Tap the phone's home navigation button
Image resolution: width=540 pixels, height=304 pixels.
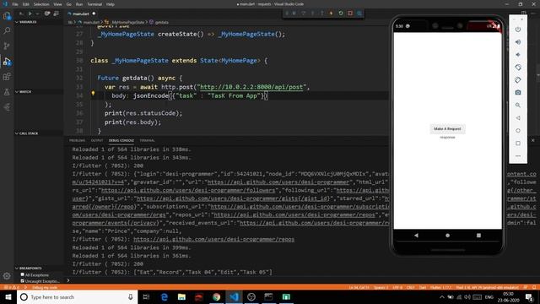point(447,235)
